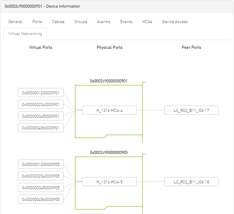Click peer port L0_R02_B11_I06:17
Viewport: 234px width, 214px height.
[192, 110]
